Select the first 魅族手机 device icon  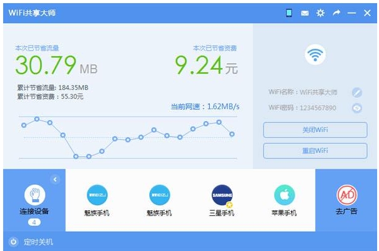97,195
